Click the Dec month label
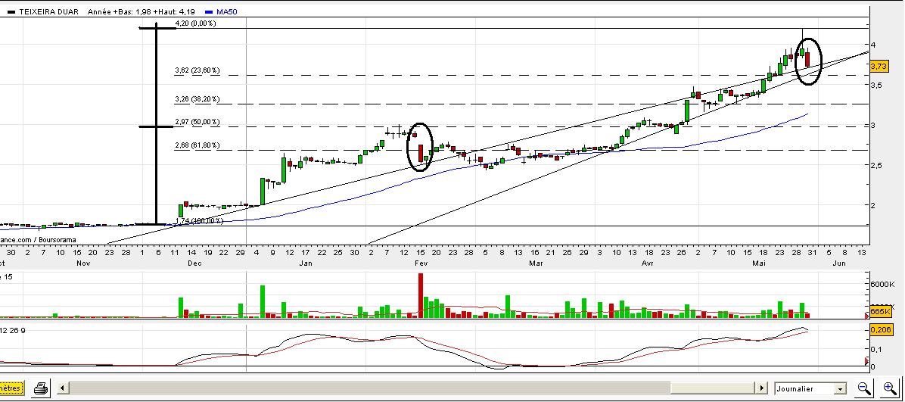The image size is (905, 402). 194,263
